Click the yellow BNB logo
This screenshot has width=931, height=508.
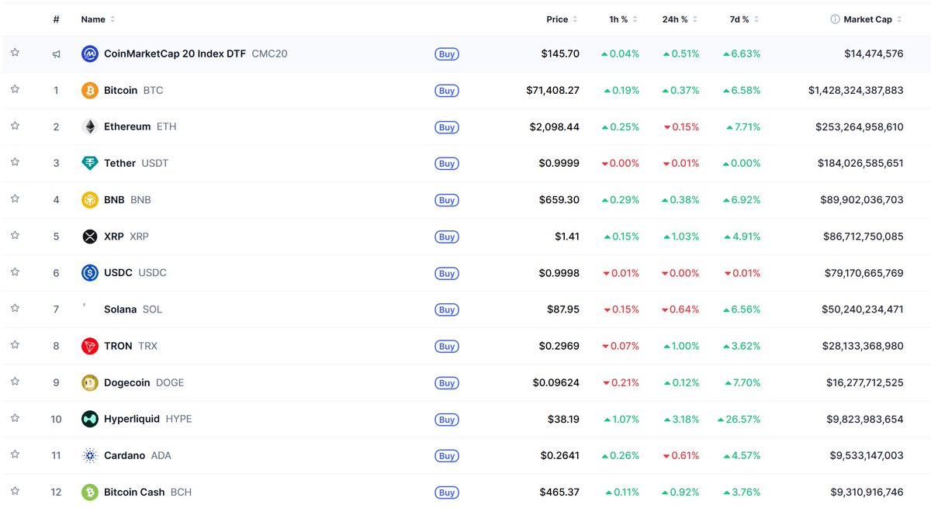coord(90,200)
